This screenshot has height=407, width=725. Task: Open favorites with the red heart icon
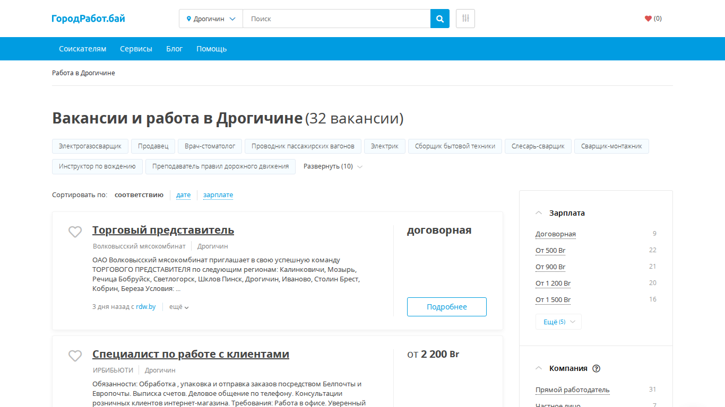coord(648,19)
